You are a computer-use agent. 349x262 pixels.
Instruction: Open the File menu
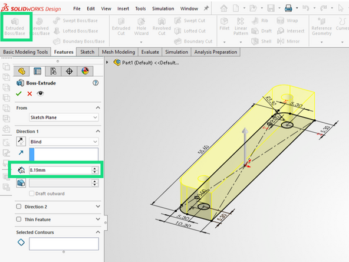pyautogui.click(x=77, y=8)
